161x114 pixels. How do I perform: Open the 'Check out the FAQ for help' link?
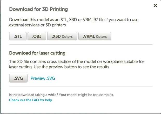tap(31, 100)
